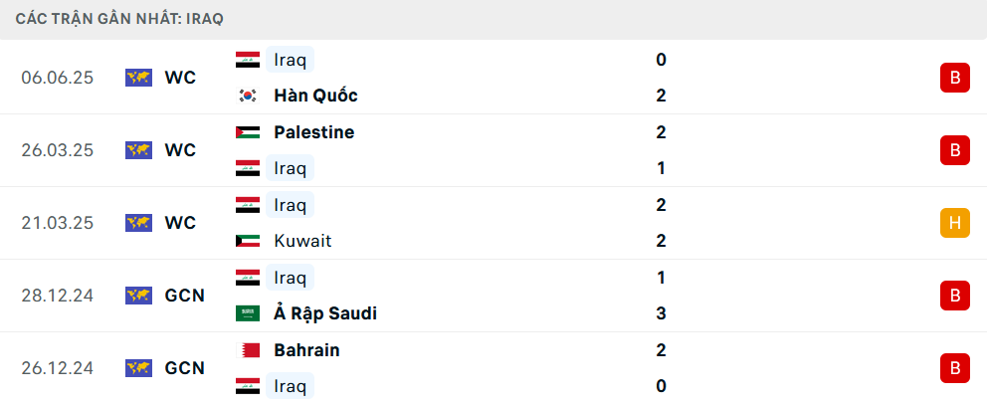Screen dimensions: 987x404
Task: Click red B badge for Bahrain match
Action: [x=955, y=368]
